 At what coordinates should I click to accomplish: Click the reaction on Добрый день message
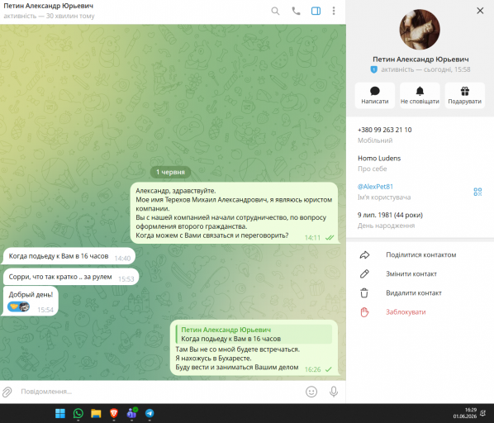point(19,307)
